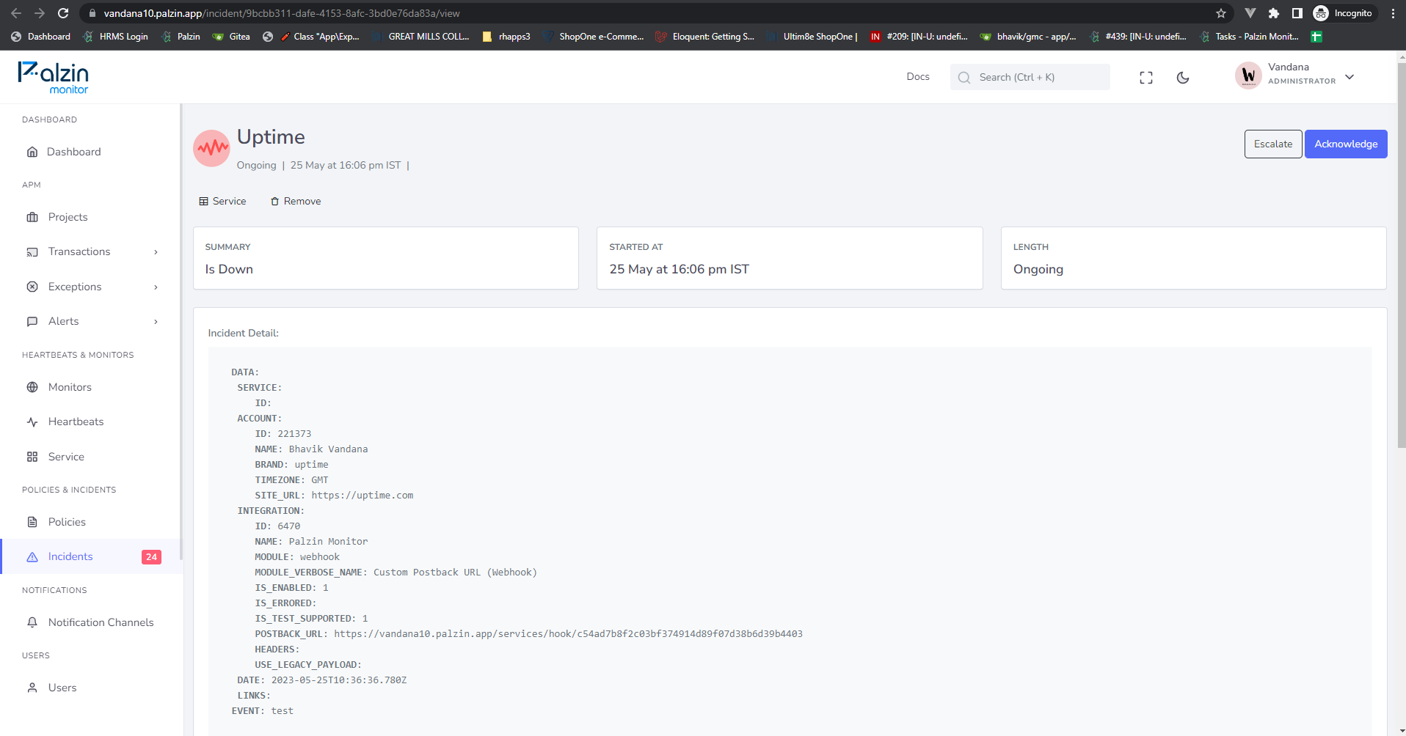Open the browser Extensions puzzle icon

pos(1274,13)
